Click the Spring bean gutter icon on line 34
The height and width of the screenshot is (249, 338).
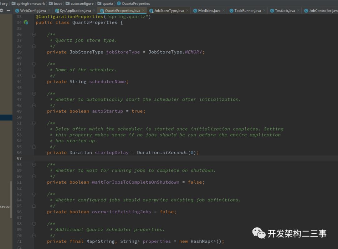tap(26, 22)
